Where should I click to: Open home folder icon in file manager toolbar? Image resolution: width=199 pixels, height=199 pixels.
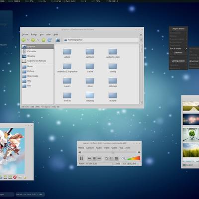coord(58,40)
